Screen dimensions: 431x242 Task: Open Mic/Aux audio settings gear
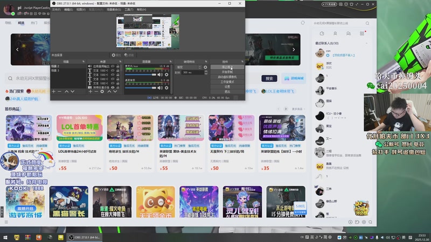(x=166, y=74)
